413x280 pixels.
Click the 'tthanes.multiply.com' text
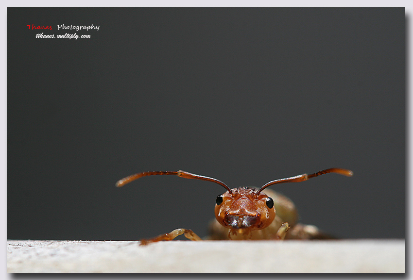pyautogui.click(x=63, y=36)
